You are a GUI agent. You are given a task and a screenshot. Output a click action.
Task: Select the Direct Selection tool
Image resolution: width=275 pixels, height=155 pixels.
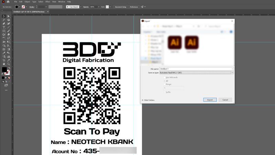coord(9,16)
